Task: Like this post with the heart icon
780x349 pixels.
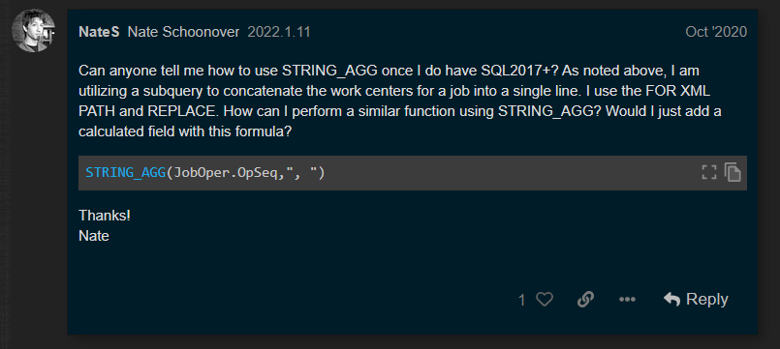Action: coord(545,300)
